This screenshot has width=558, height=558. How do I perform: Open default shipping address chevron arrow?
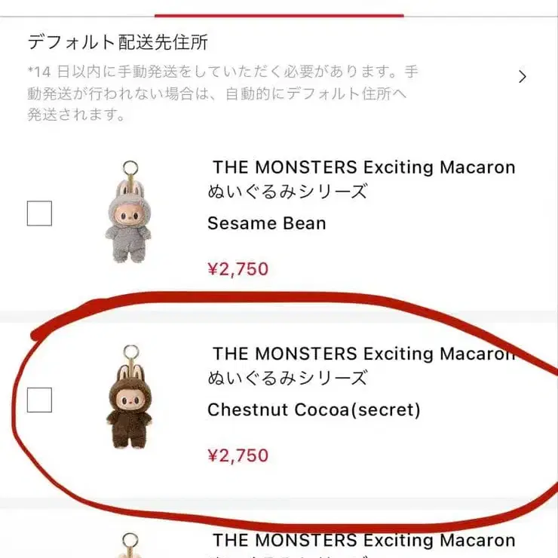522,76
